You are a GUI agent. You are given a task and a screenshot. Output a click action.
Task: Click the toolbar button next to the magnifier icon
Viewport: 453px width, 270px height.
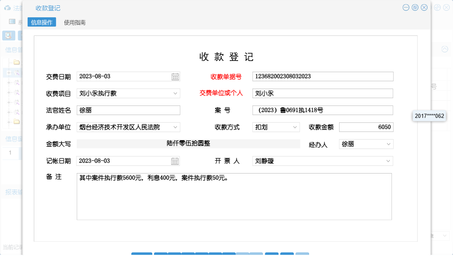[x=21, y=35]
